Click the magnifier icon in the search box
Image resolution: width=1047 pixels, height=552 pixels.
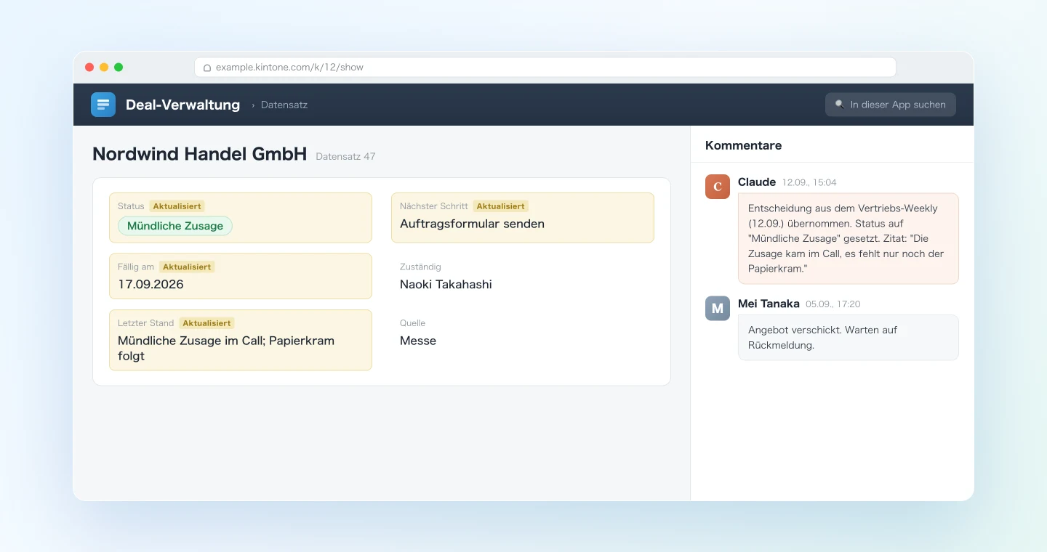(840, 105)
